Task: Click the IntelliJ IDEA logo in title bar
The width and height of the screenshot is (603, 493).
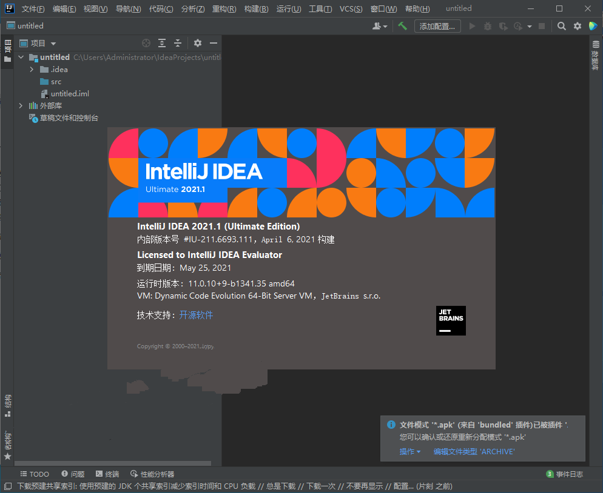Action: (x=8, y=8)
